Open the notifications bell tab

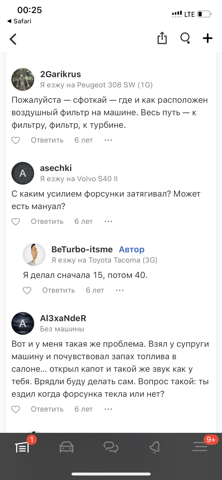(155, 447)
